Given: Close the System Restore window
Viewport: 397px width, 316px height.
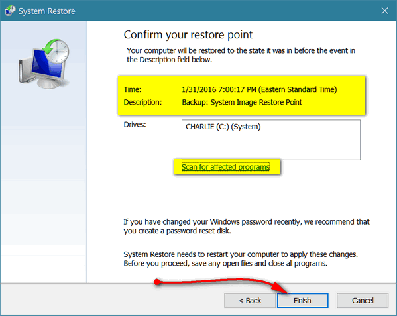Looking at the screenshot, I should click(384, 11).
